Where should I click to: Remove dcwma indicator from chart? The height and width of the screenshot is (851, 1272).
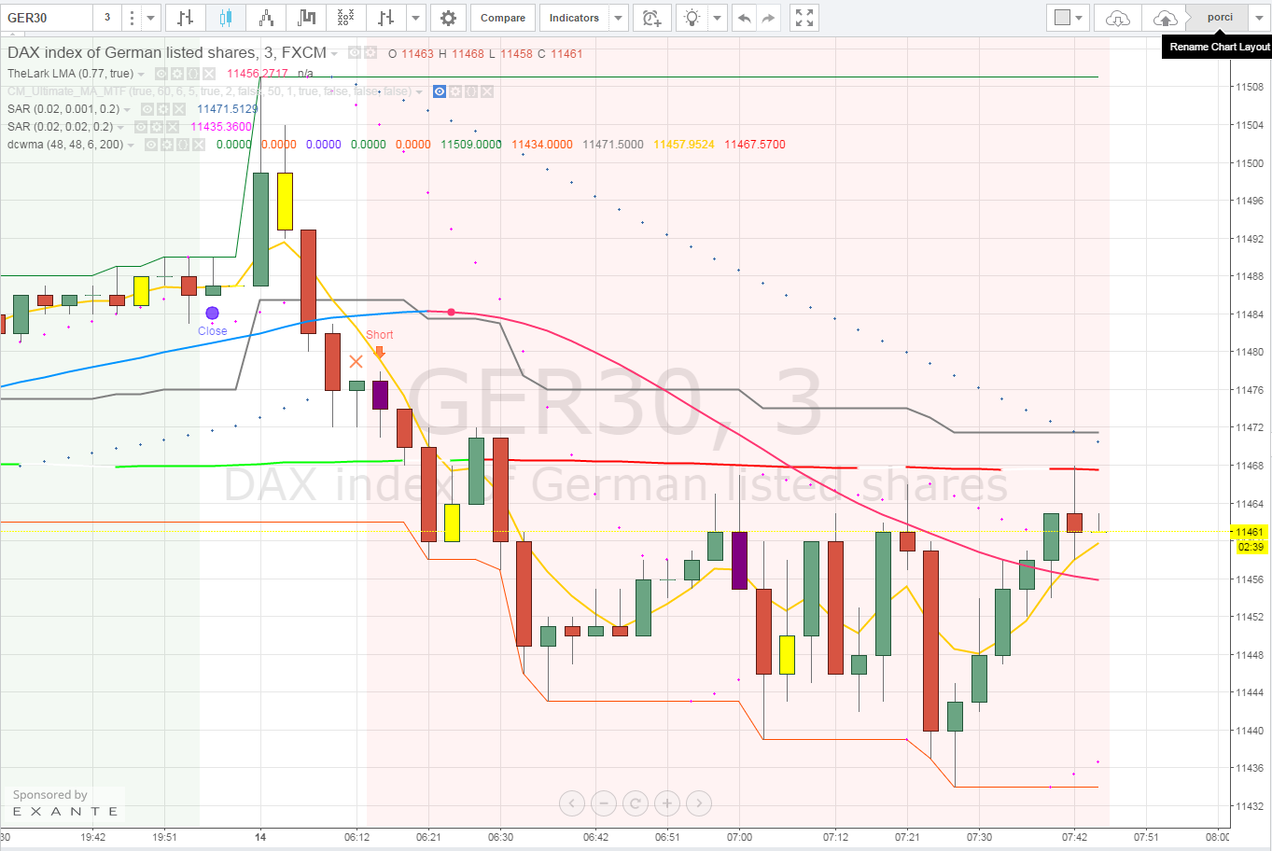(x=198, y=145)
